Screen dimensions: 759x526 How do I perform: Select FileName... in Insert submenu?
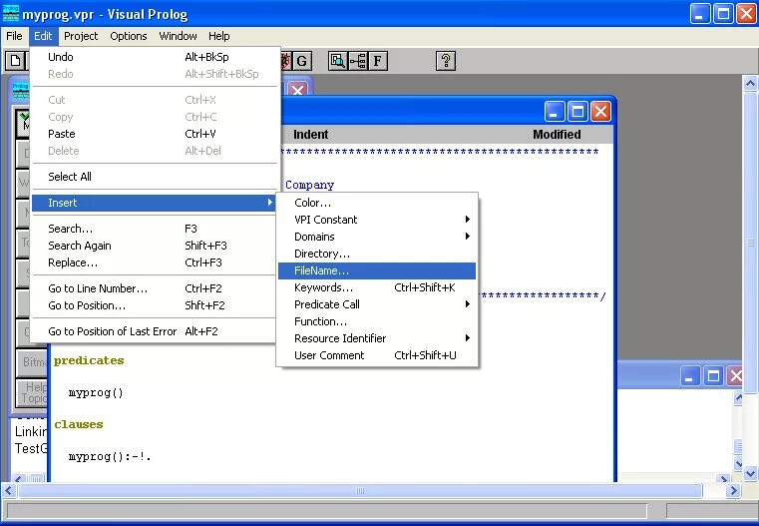tap(377, 270)
